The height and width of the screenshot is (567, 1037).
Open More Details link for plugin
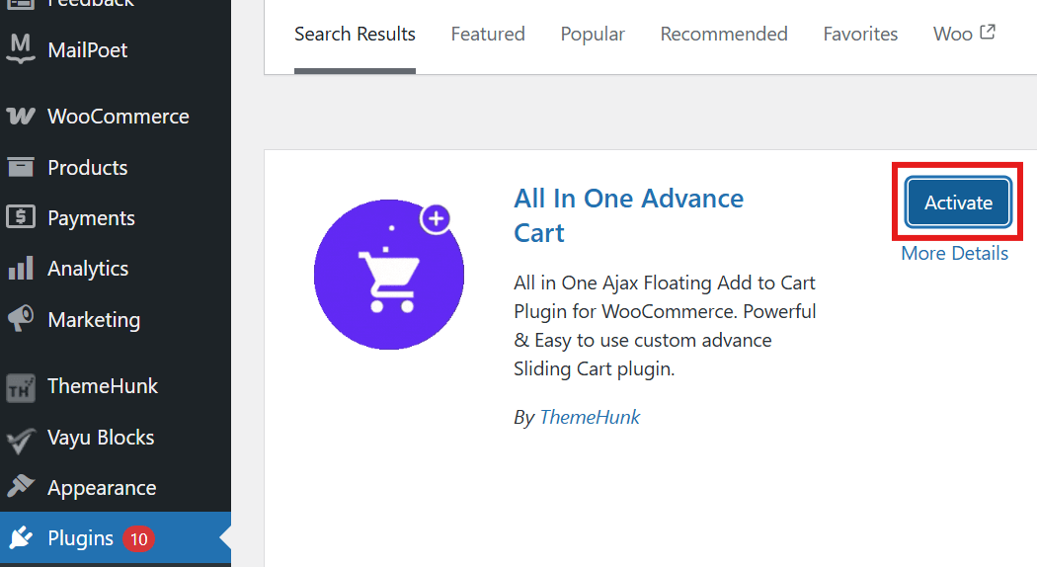click(954, 254)
